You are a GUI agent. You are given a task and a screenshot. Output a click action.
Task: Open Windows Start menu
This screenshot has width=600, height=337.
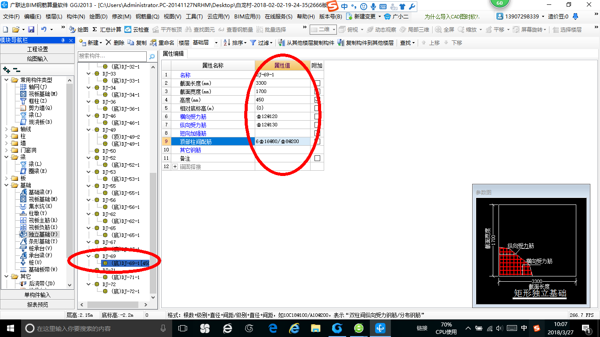coord(10,328)
